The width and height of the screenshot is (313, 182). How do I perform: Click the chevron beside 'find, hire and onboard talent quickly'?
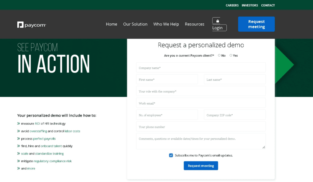pyautogui.click(x=19, y=146)
